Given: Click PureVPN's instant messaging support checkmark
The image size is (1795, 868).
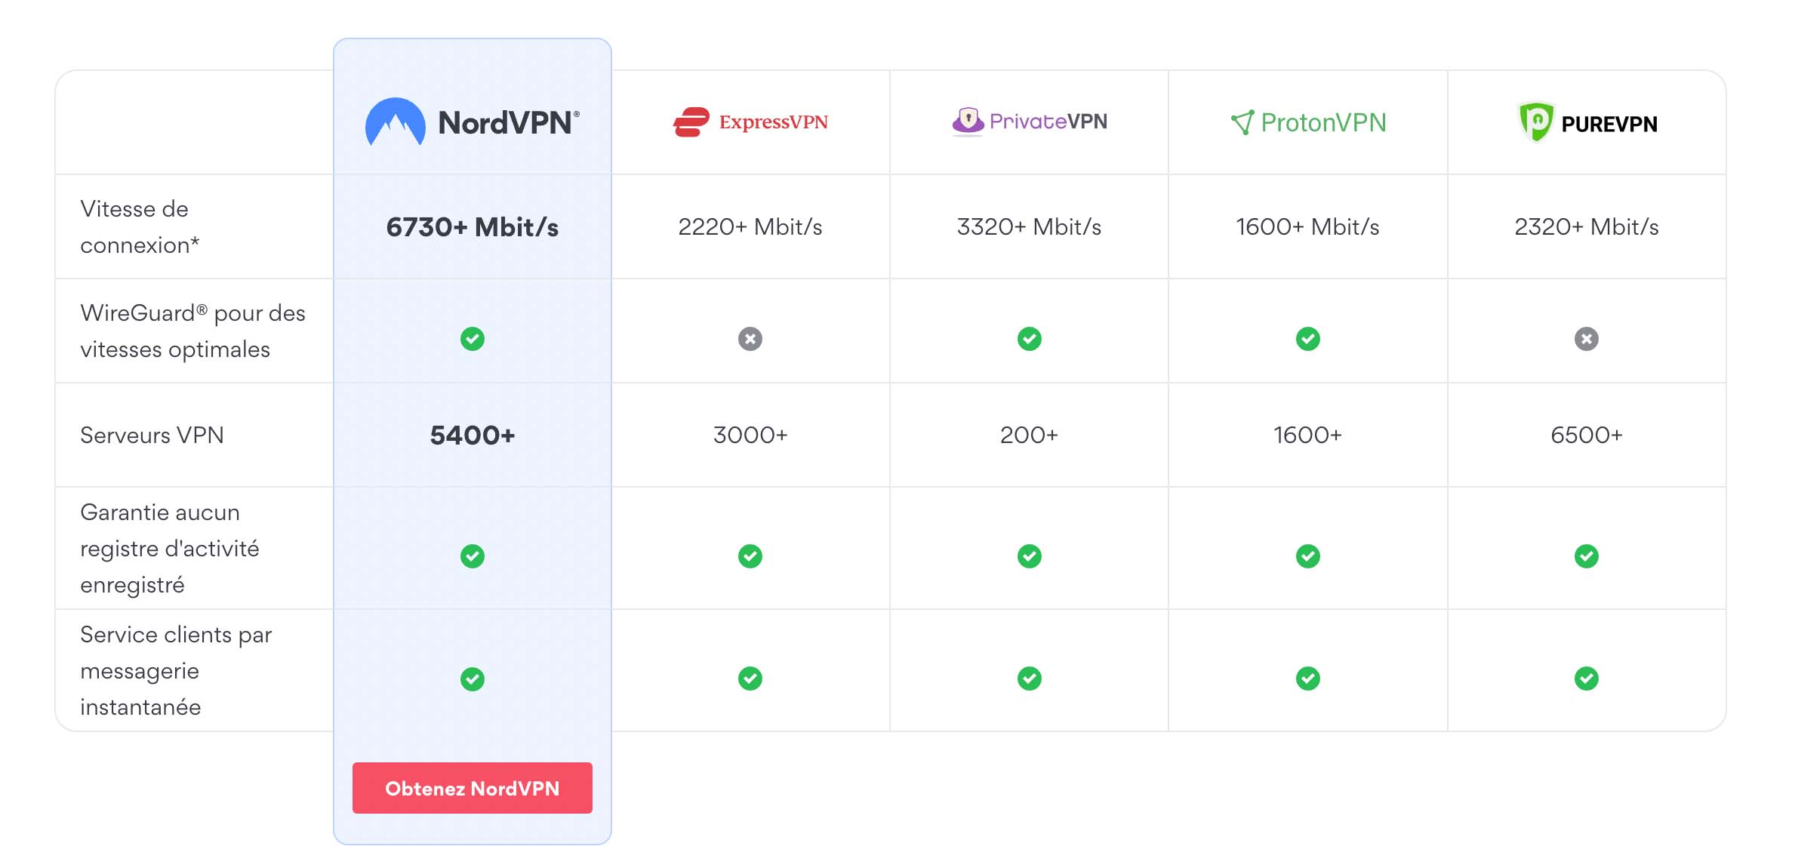Looking at the screenshot, I should (x=1587, y=679).
